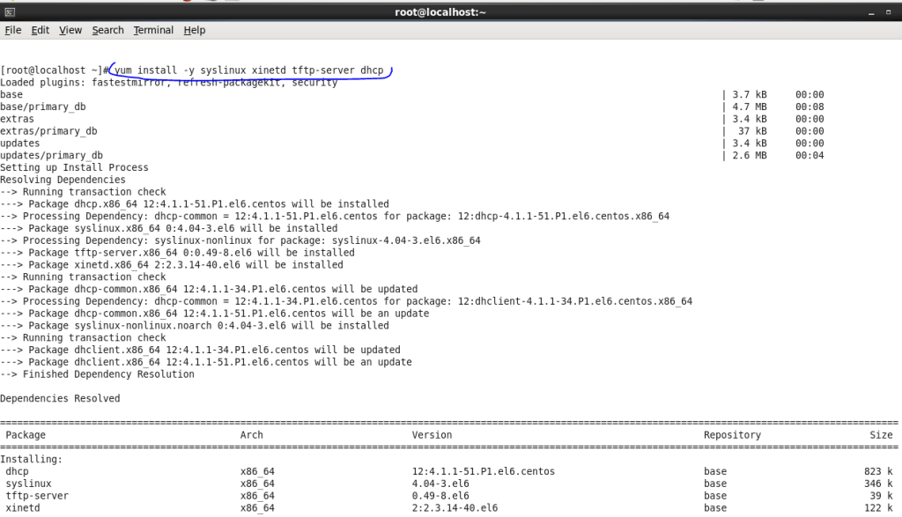Click the dhcp.x86_64 will be installed line
Viewport: 902px width, 517px height.
point(195,204)
